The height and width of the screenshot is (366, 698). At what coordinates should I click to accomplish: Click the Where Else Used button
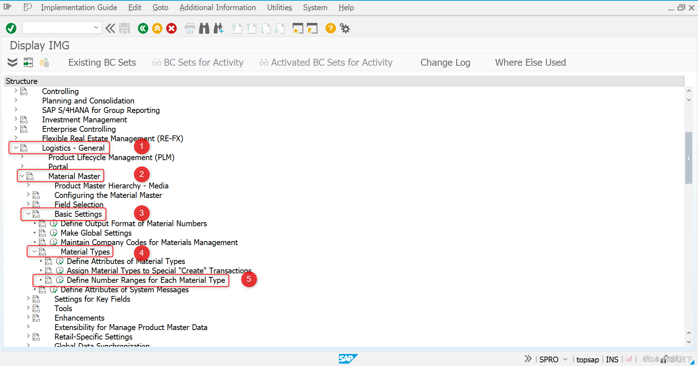point(530,62)
